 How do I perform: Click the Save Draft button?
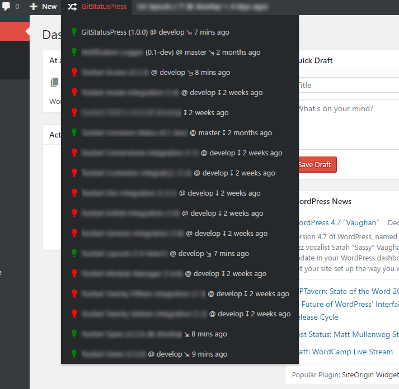click(x=317, y=165)
